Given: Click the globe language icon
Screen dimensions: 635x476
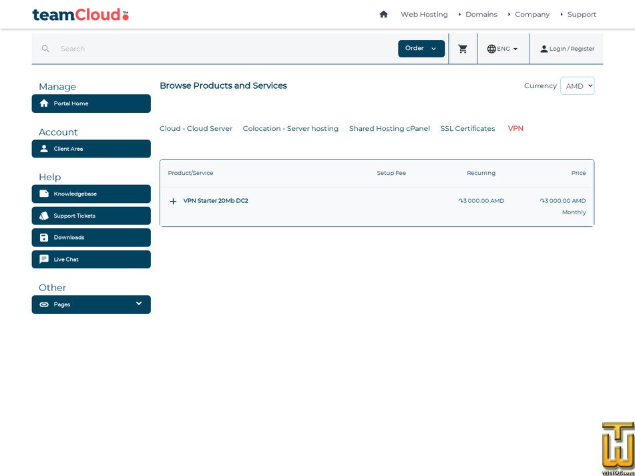Looking at the screenshot, I should pos(491,49).
